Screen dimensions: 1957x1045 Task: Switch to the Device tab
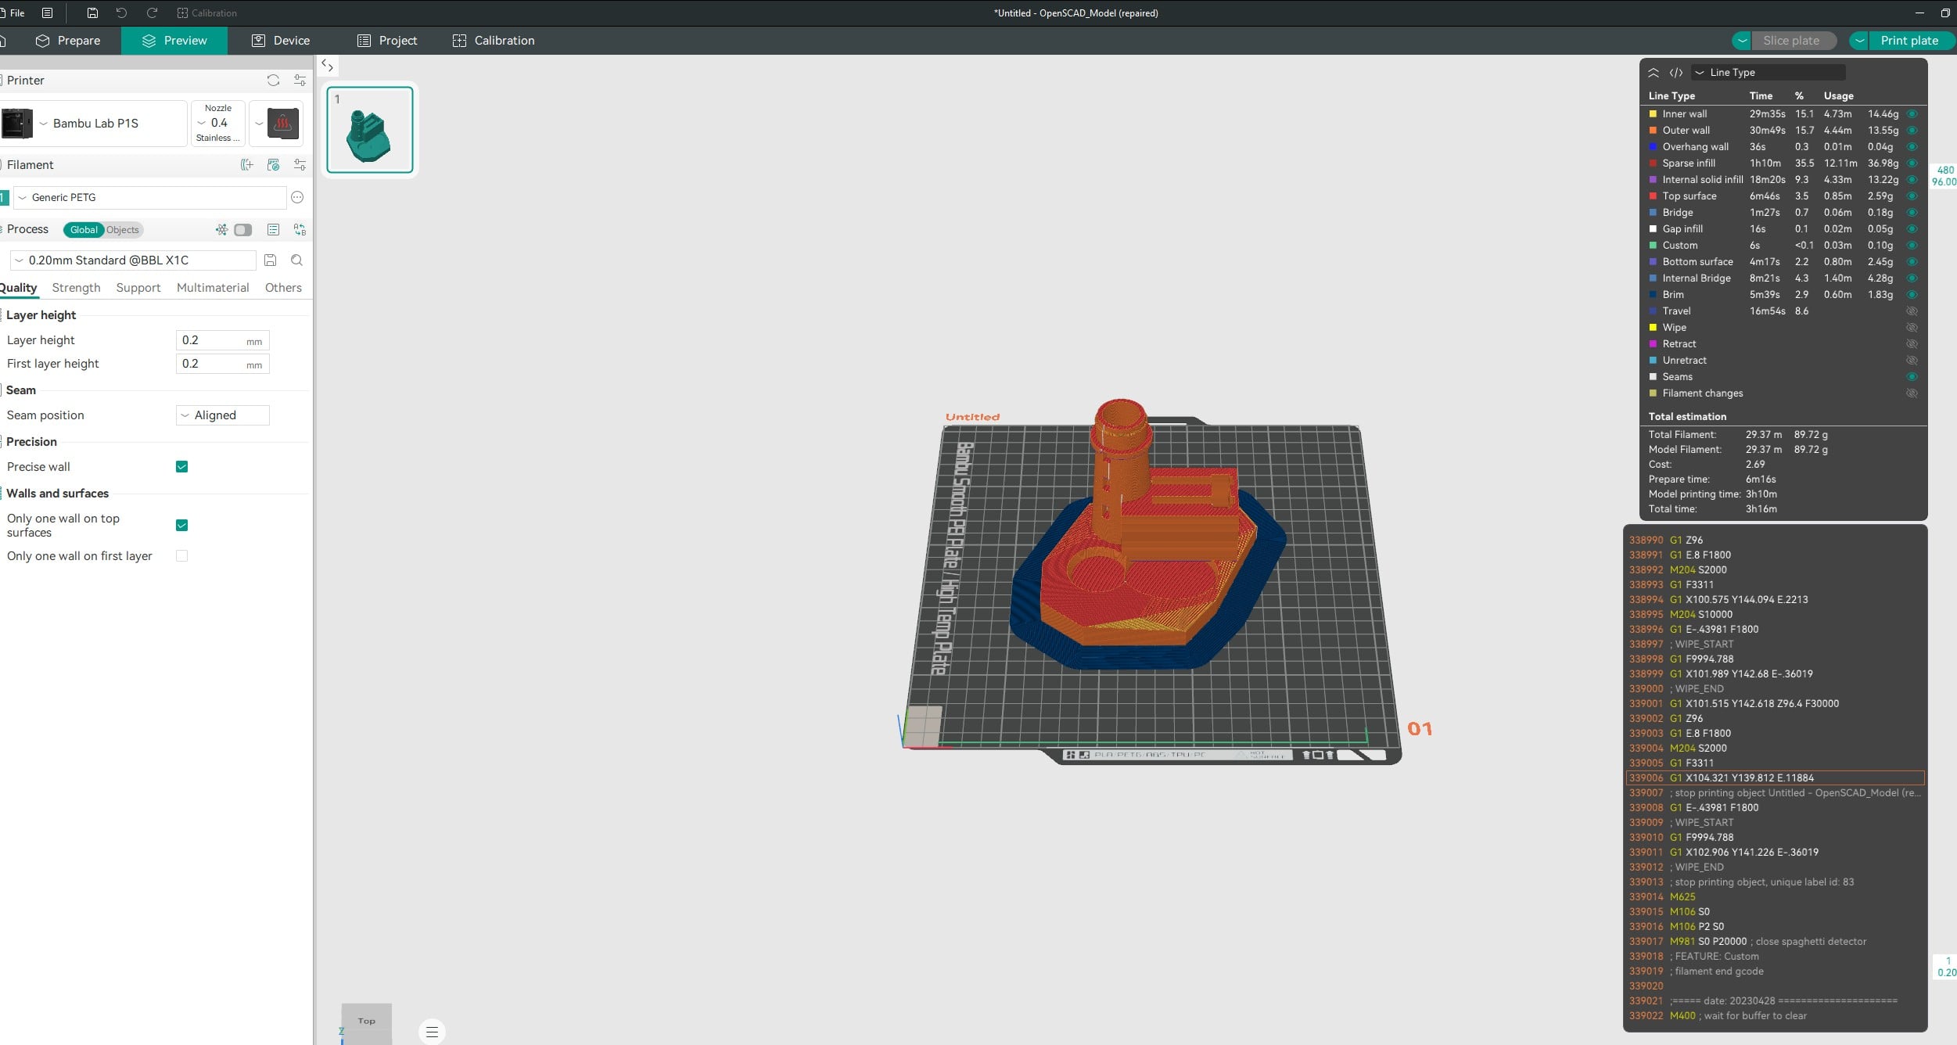281,40
